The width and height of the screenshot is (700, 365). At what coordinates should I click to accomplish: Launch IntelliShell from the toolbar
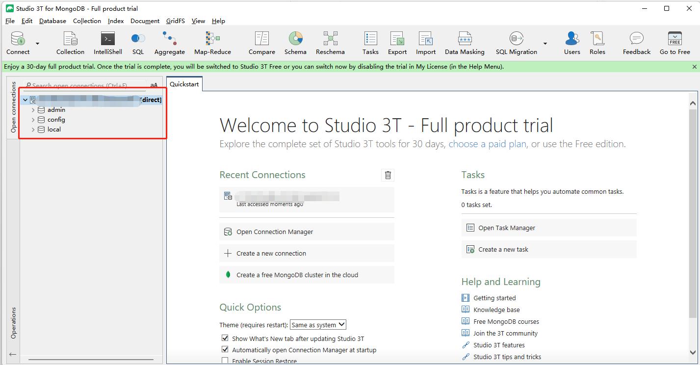coord(108,43)
